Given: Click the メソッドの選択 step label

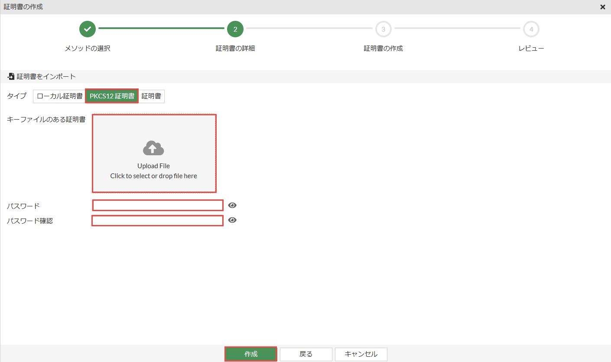Looking at the screenshot, I should point(88,49).
